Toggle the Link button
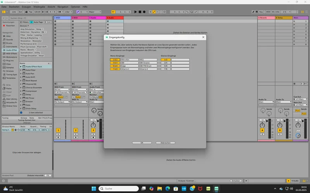Image resolution: width=310 pixels, height=193 pixels. [x=14, y=12]
